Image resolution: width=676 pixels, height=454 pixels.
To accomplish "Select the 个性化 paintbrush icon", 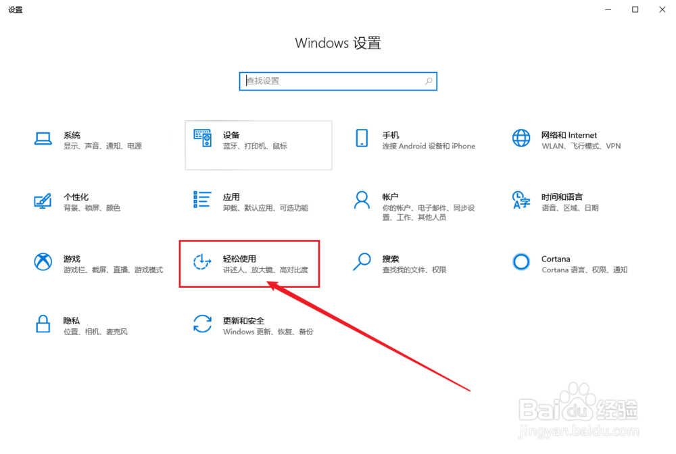I will [x=43, y=200].
